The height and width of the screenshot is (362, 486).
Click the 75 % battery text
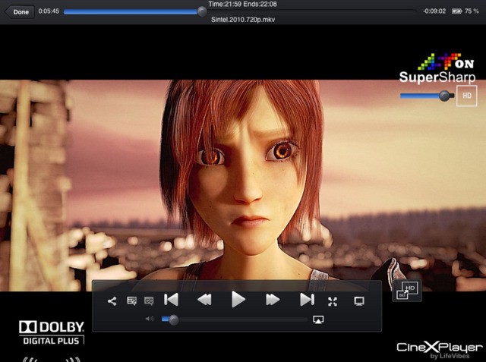pyautogui.click(x=472, y=11)
